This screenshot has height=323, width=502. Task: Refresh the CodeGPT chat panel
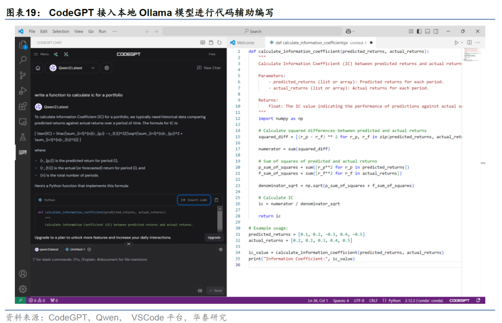[219, 43]
